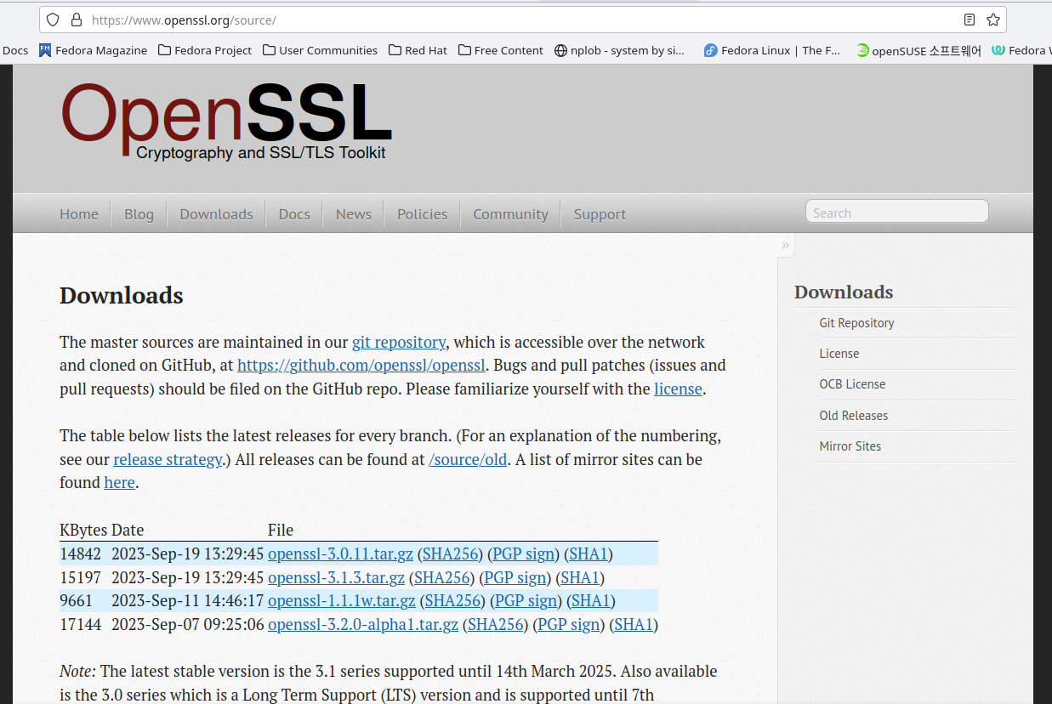The width and height of the screenshot is (1052, 704).
Task: Open the nplob bookmark
Action: pyautogui.click(x=619, y=50)
